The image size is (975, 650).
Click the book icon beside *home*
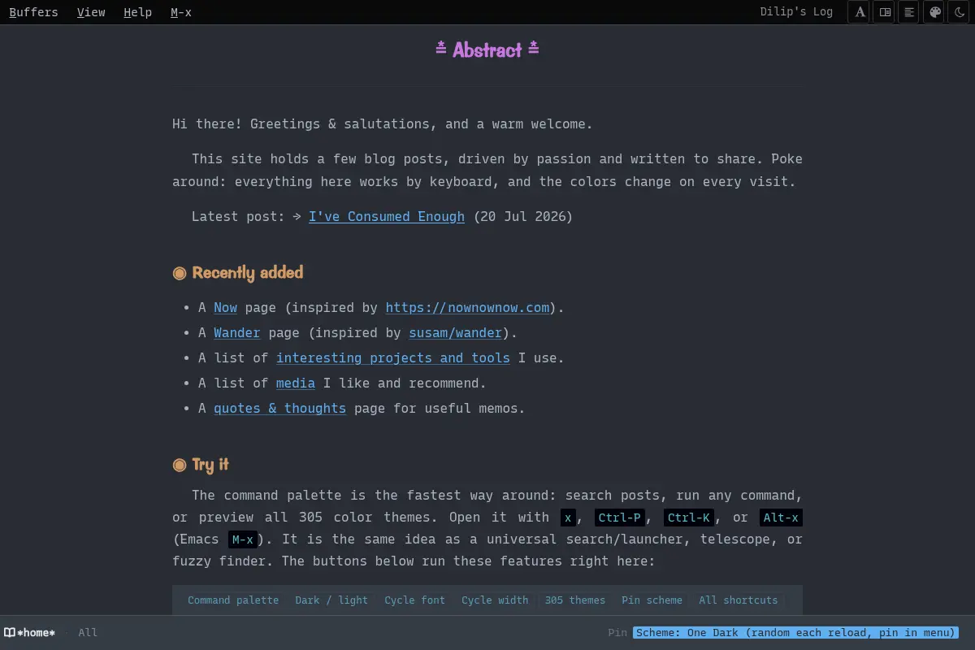point(10,632)
